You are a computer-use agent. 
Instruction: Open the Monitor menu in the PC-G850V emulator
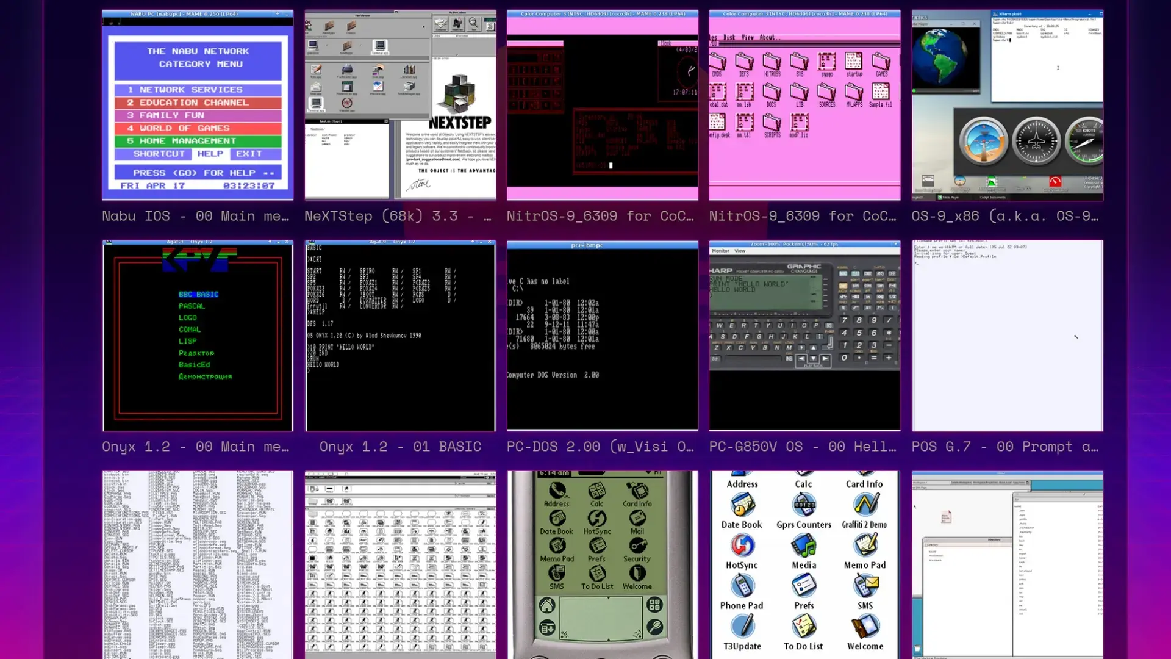(x=720, y=251)
